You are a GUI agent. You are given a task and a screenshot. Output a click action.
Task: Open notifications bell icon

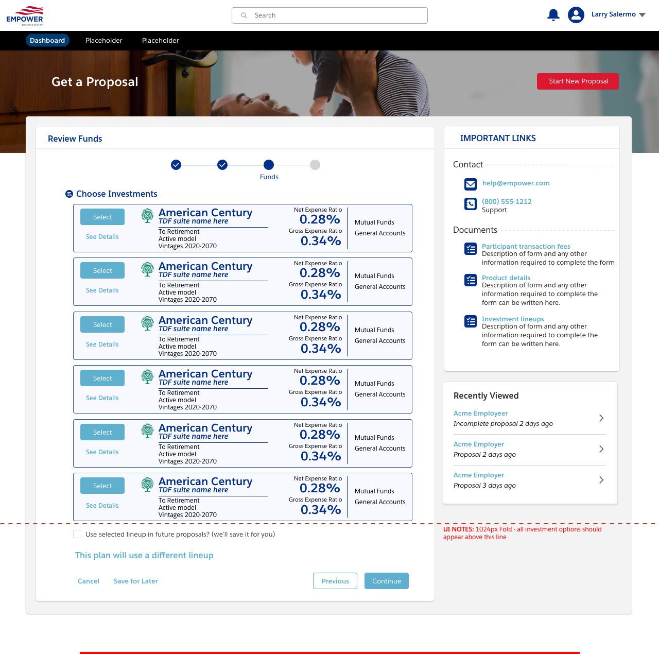tap(553, 15)
